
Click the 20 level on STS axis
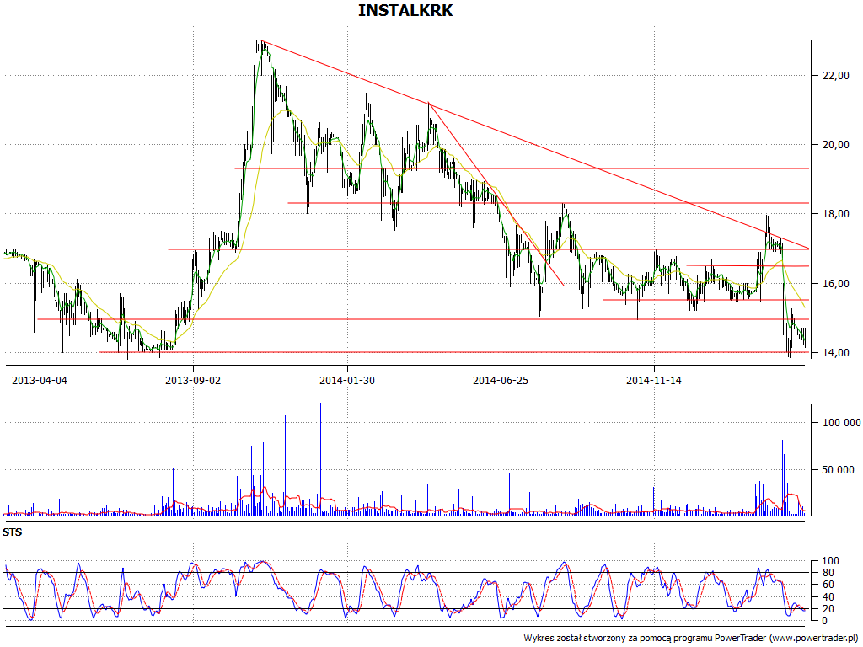click(828, 609)
